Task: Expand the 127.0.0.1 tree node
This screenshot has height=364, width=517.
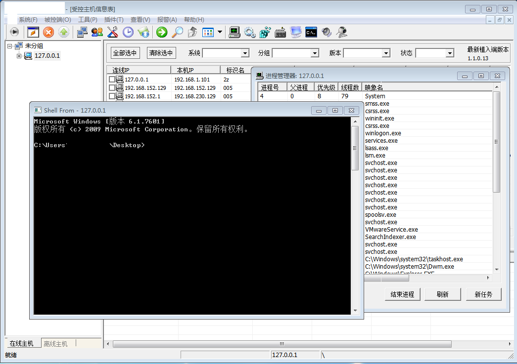Action: (19, 56)
